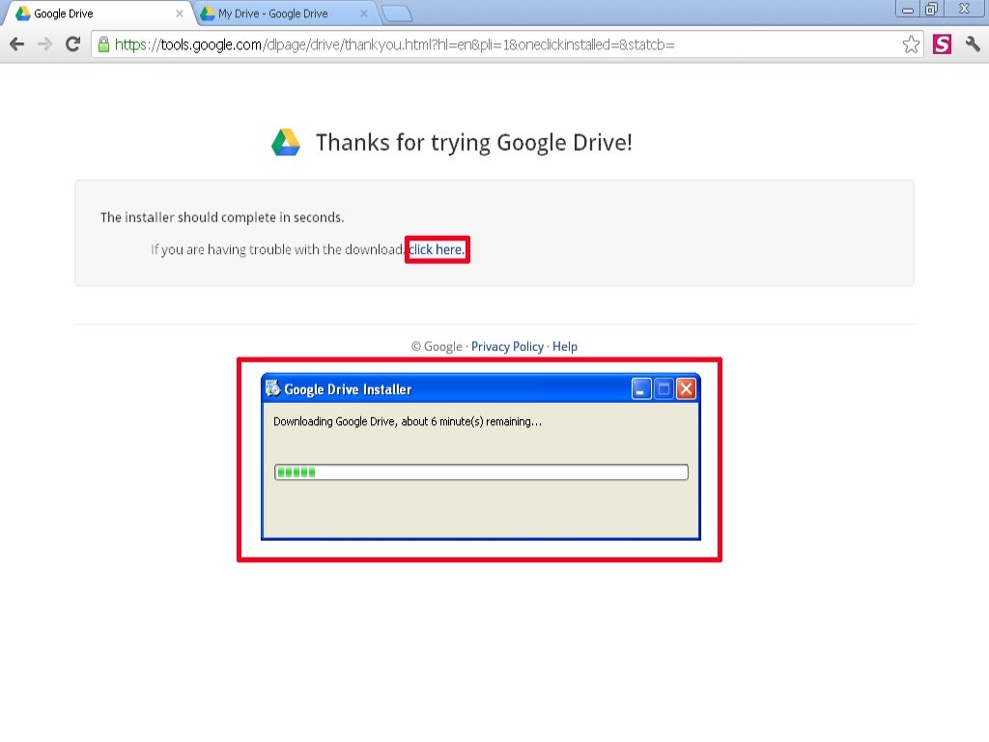
Task: Close the Google Drive Installer dialog
Action: click(687, 389)
